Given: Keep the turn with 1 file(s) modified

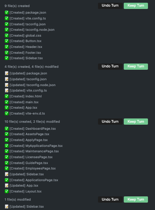Looking at the screenshot, I should click(x=136, y=199).
